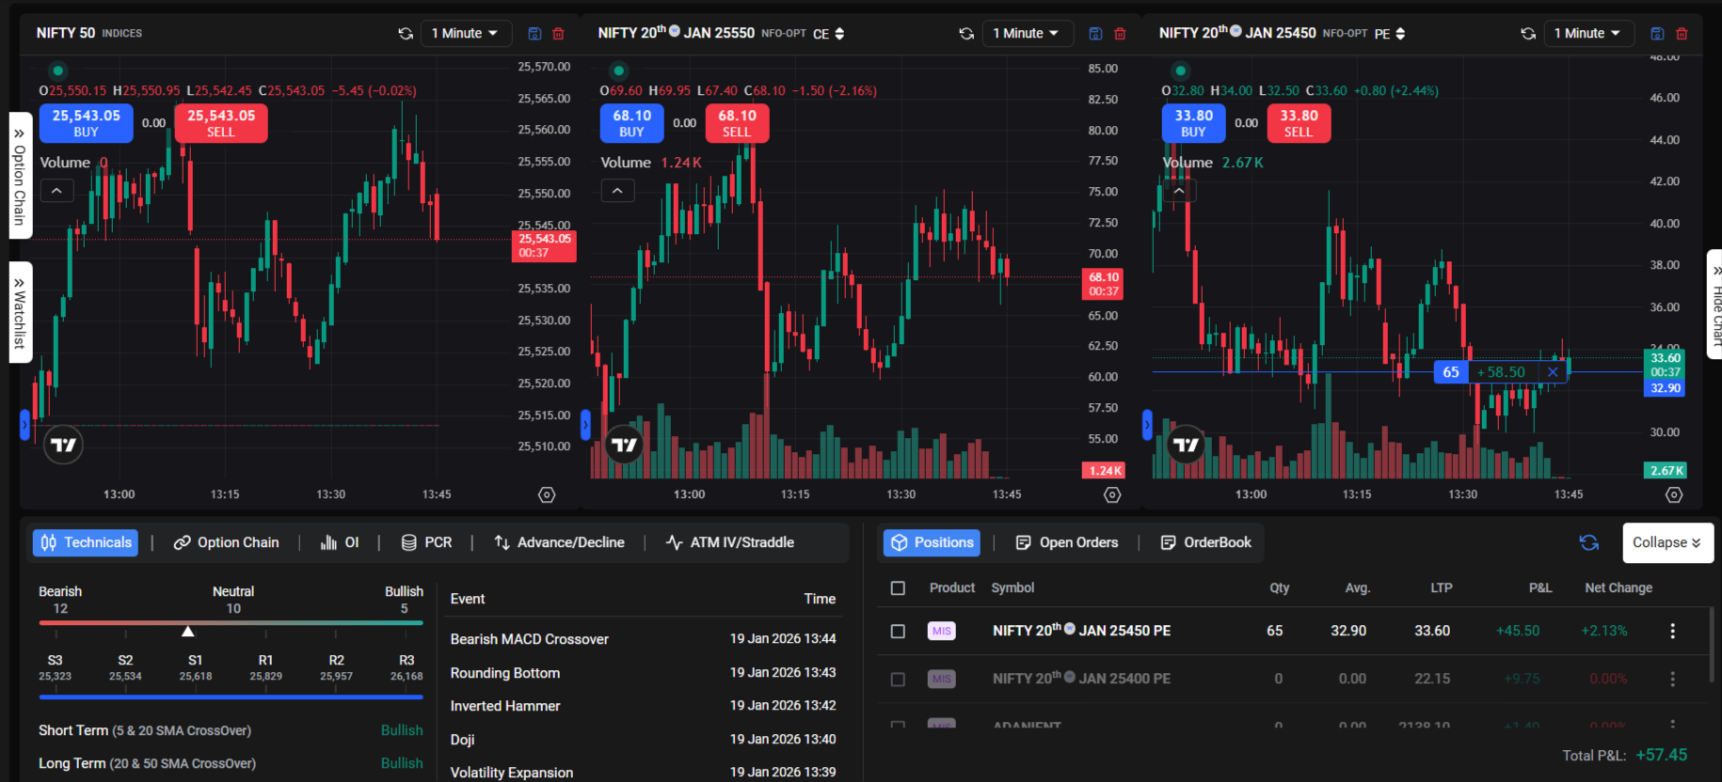1722x782 pixels.
Task: Select the NIFTY 25450 PE position checkbox
Action: [x=898, y=632]
